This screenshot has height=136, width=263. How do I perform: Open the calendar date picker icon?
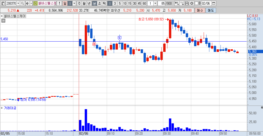[214, 3]
